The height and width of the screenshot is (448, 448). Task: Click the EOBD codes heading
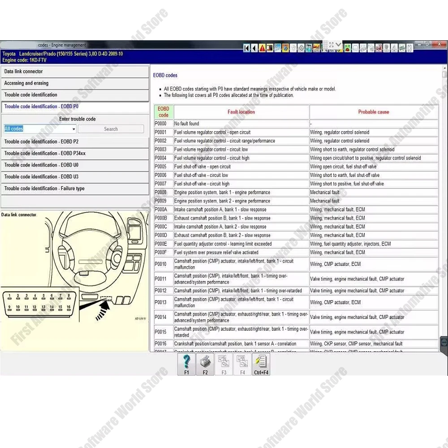[x=165, y=75]
